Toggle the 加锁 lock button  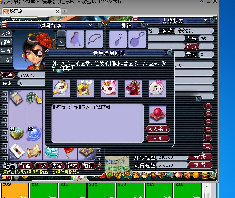coord(88,166)
